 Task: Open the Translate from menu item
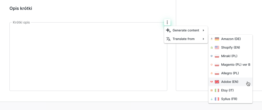[x=184, y=39]
